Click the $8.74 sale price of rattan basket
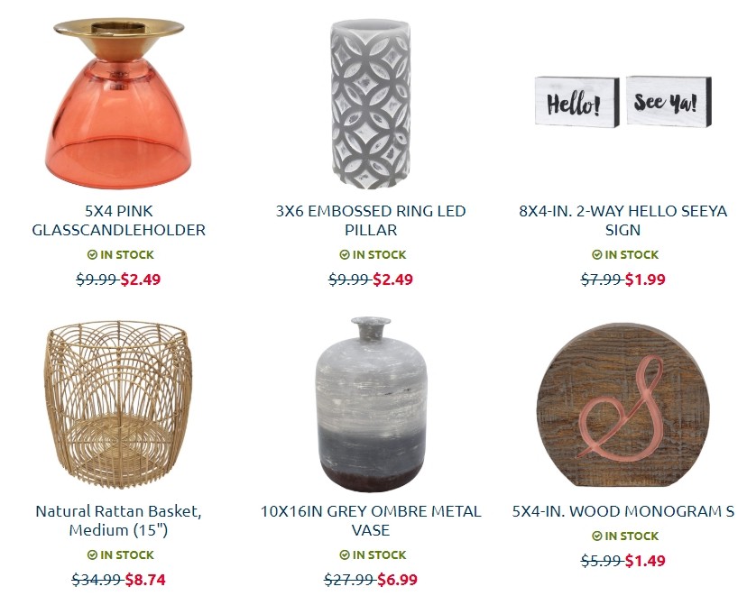747x605 pixels. click(145, 580)
